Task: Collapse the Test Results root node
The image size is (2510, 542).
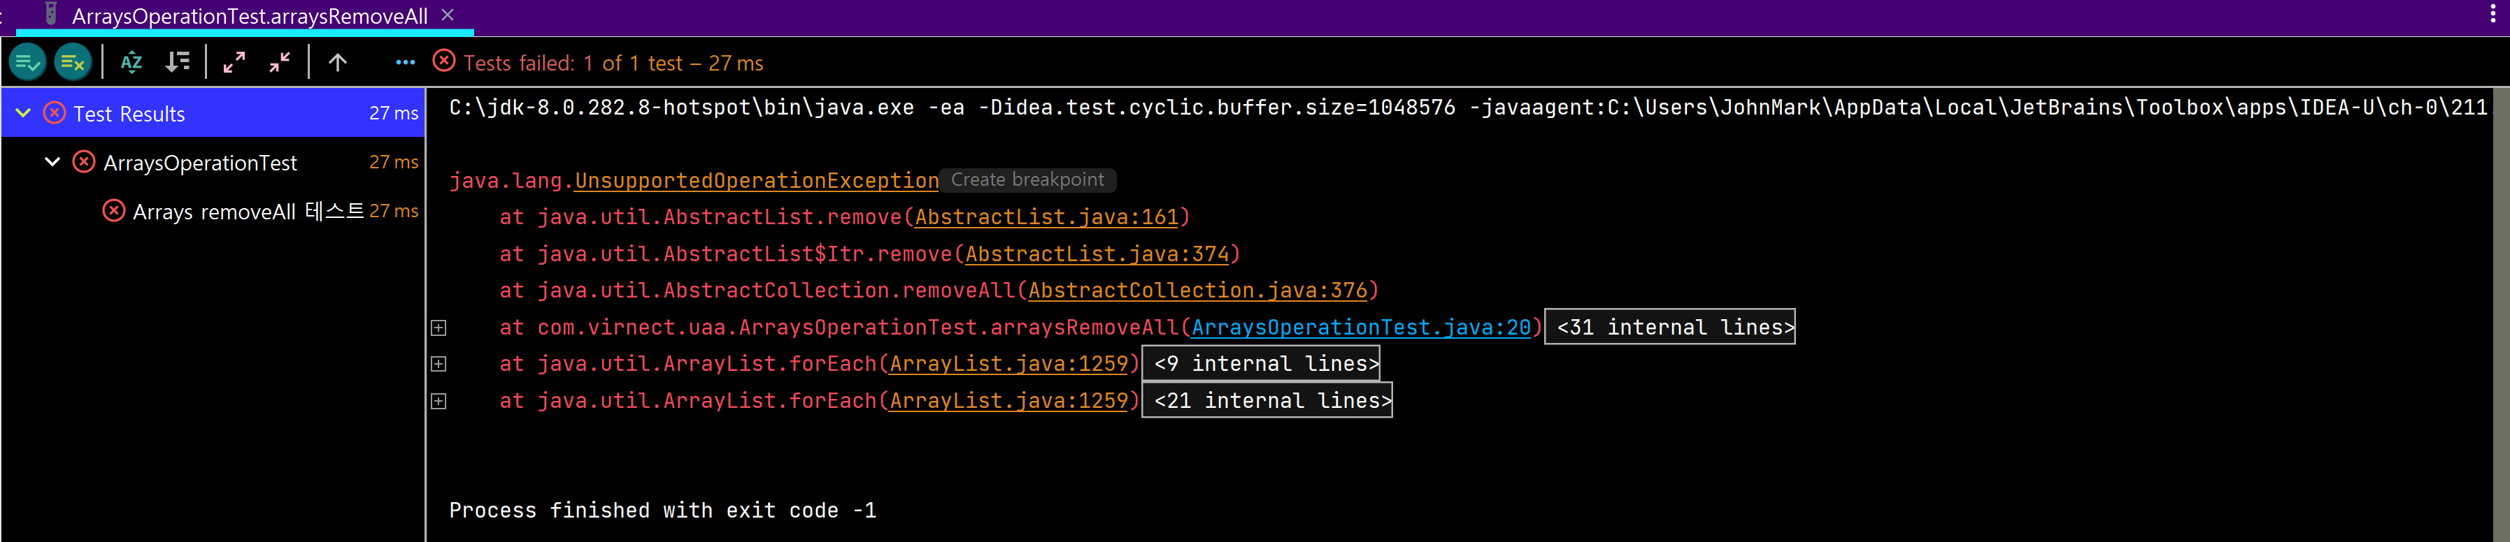Action: tap(23, 114)
